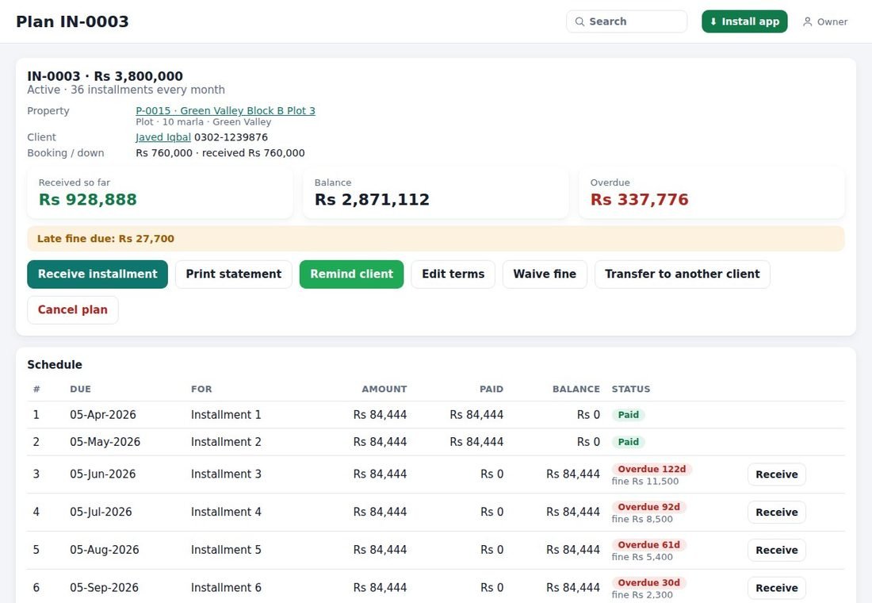The height and width of the screenshot is (603, 872).
Task: Open Edit terms
Action: (x=453, y=274)
